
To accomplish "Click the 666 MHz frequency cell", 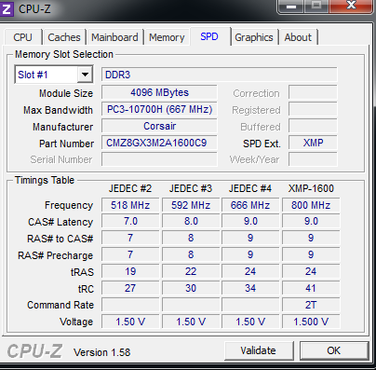I will coord(250,205).
